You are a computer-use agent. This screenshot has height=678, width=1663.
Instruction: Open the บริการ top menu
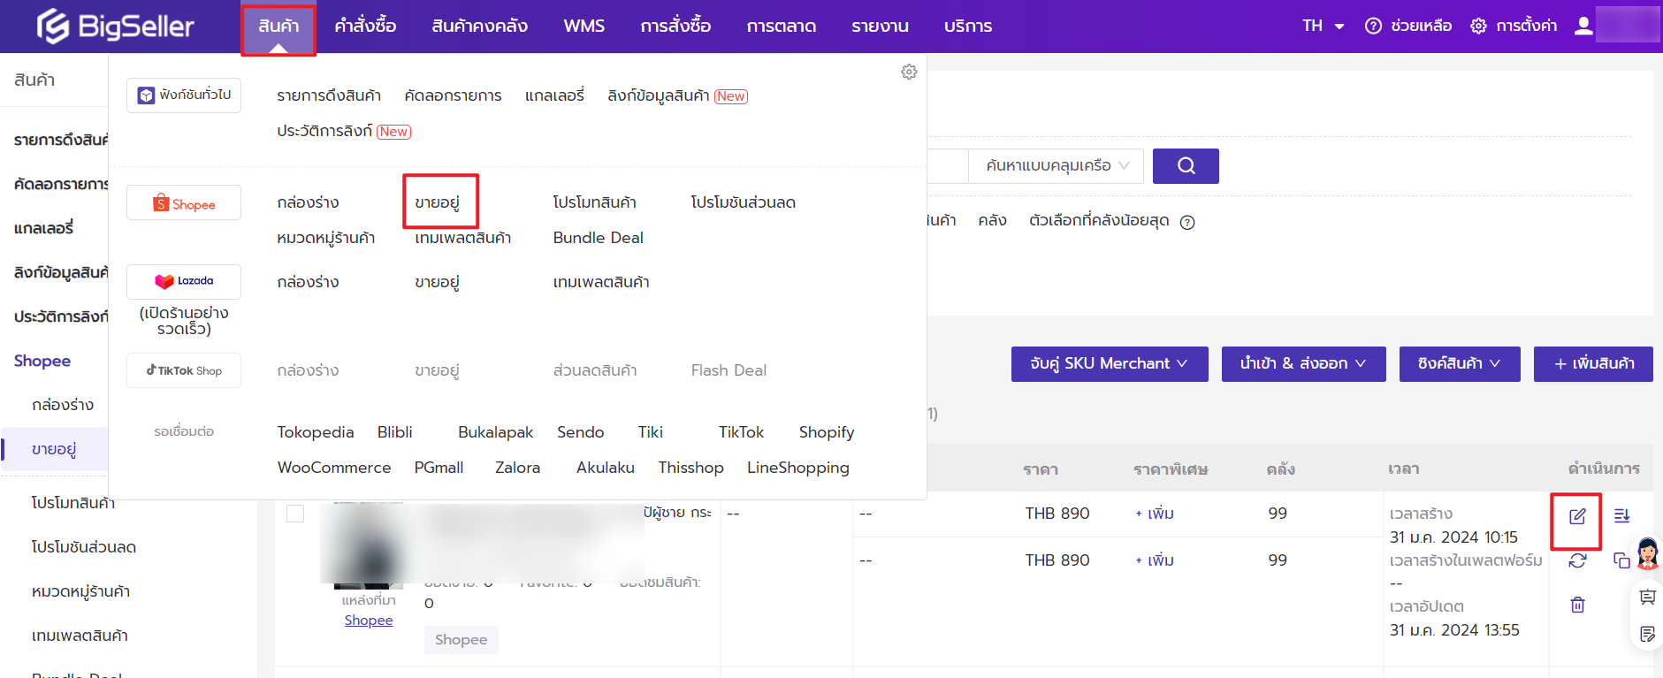coord(967,26)
